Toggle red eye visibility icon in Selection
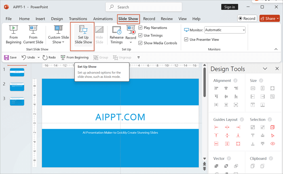Image resolution: width=283 pixels, height=174 pixels. click(272, 144)
